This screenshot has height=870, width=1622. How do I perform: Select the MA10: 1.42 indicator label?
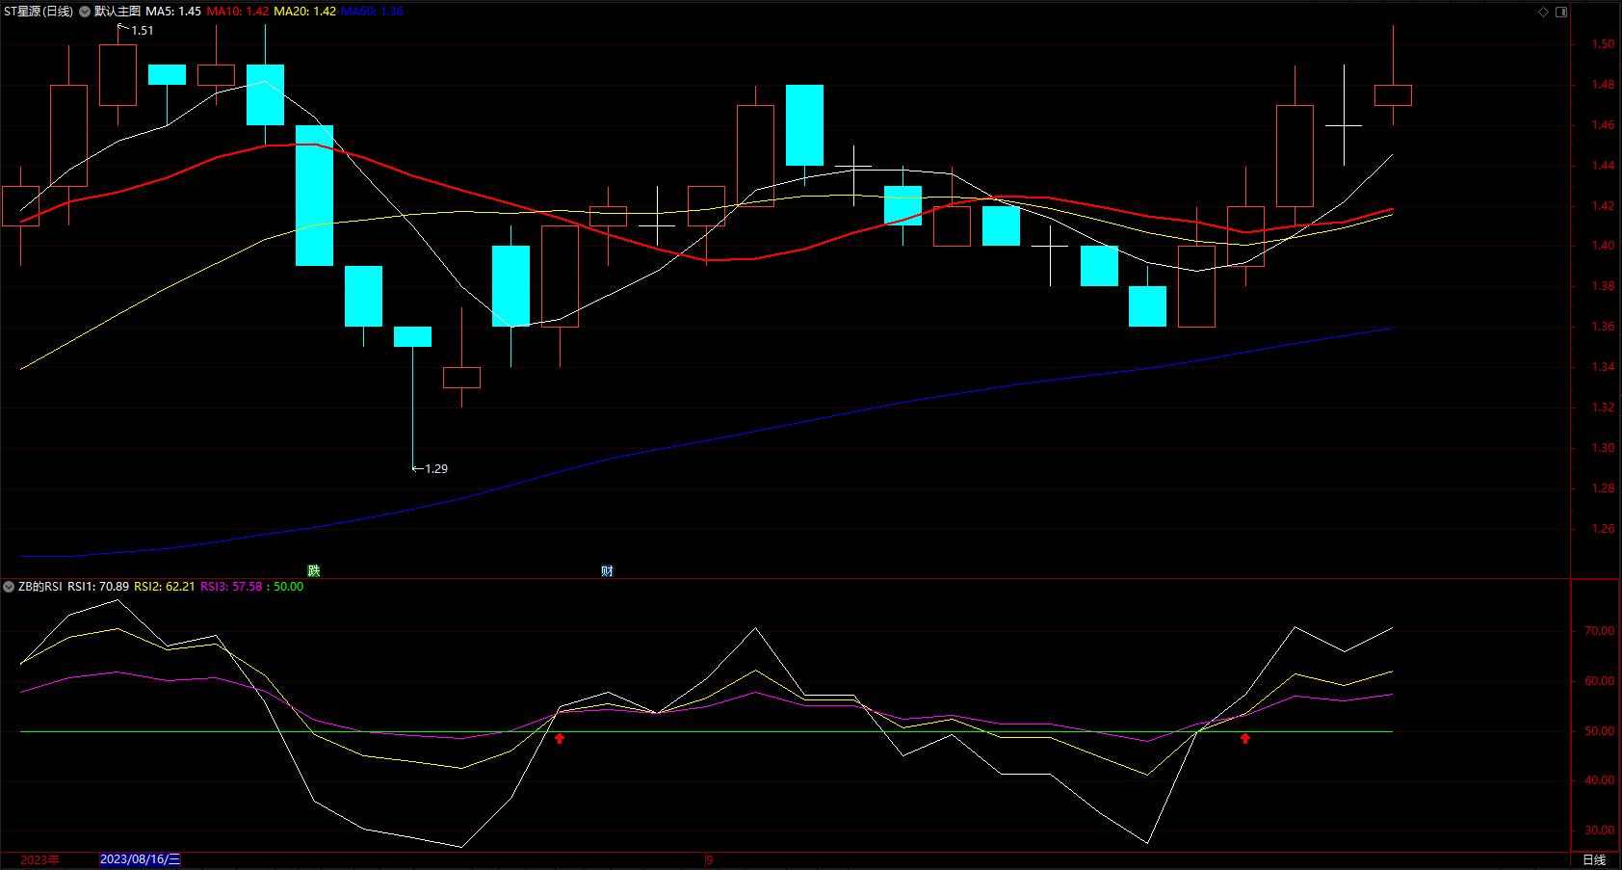point(238,12)
